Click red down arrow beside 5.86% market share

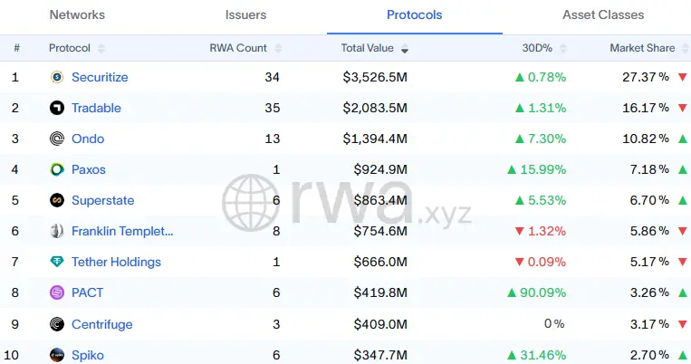point(683,231)
